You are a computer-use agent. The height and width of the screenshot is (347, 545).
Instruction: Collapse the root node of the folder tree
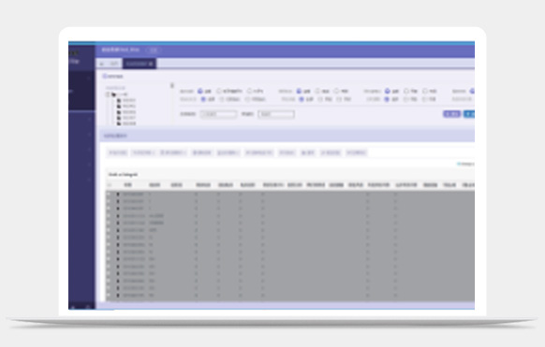[108, 94]
